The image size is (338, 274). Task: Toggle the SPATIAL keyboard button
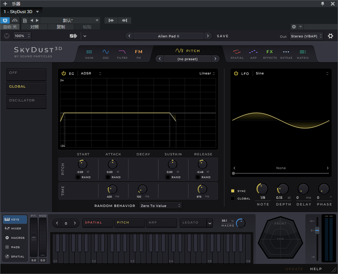tap(98, 223)
